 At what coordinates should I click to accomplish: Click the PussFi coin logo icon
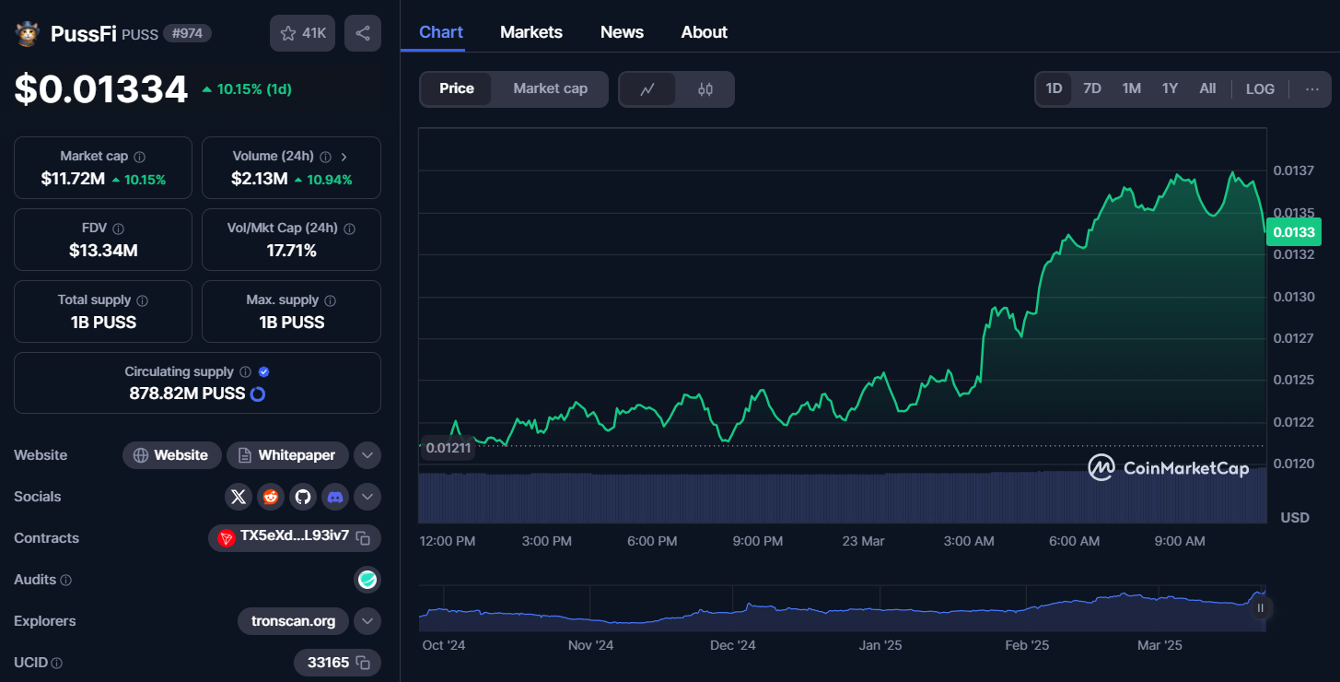28,33
